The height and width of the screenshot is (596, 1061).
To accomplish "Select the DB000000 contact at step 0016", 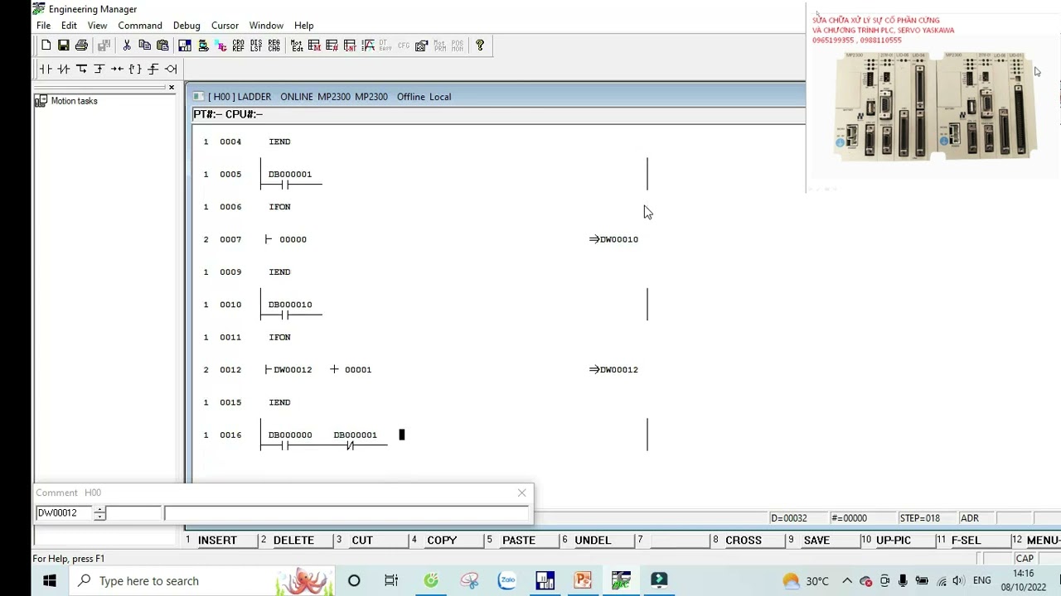I will point(290,440).
